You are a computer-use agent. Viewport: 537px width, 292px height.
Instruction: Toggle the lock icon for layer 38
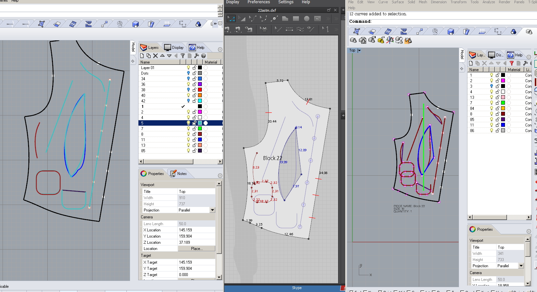194,90
